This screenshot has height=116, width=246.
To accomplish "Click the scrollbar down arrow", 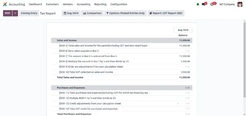I will coord(244,114).
